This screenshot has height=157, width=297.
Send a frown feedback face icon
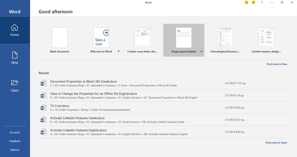(253, 3)
